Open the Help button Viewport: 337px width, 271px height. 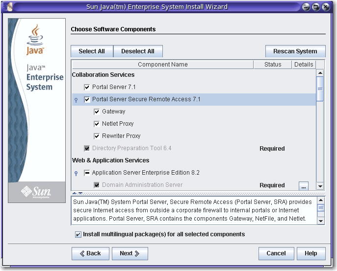tap(311, 253)
